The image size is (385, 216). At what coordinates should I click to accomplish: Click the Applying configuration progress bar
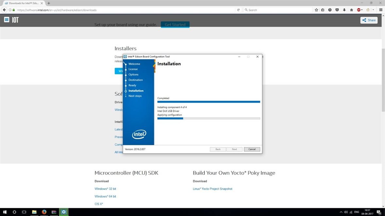[209, 119]
